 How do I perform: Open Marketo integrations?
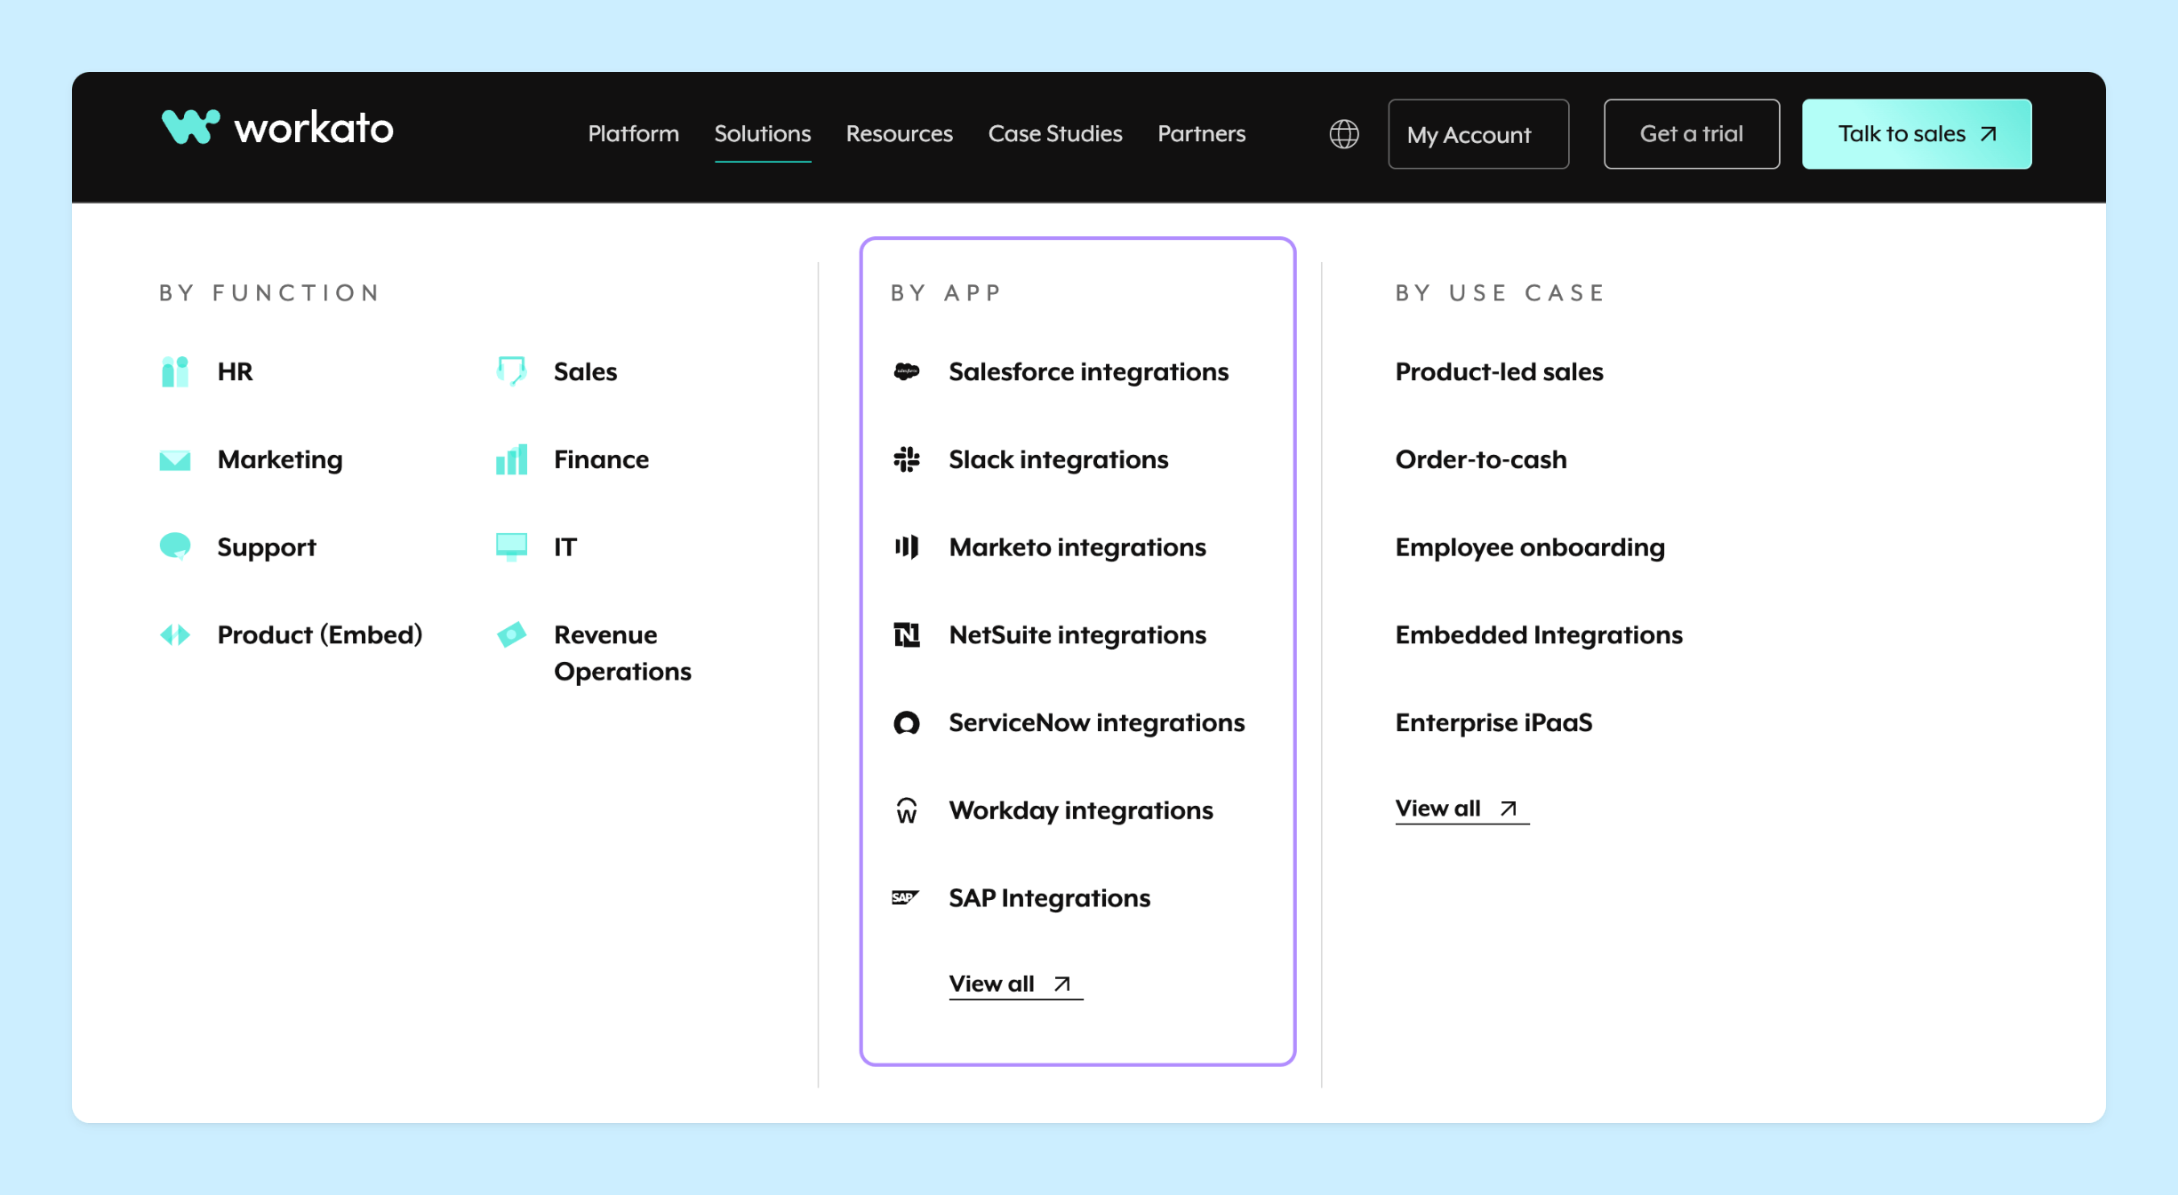tap(1077, 546)
